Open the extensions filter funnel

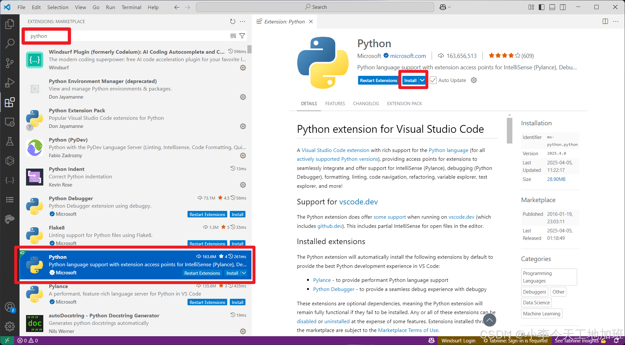(x=242, y=36)
